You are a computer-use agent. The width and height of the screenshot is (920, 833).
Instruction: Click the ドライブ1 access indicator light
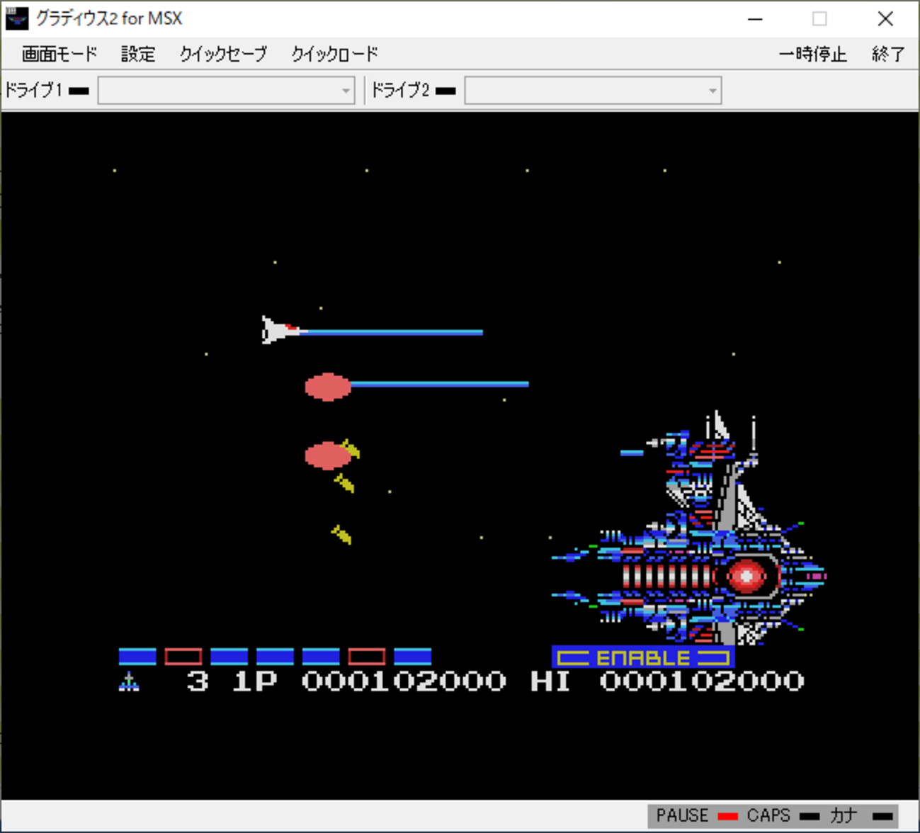click(79, 91)
